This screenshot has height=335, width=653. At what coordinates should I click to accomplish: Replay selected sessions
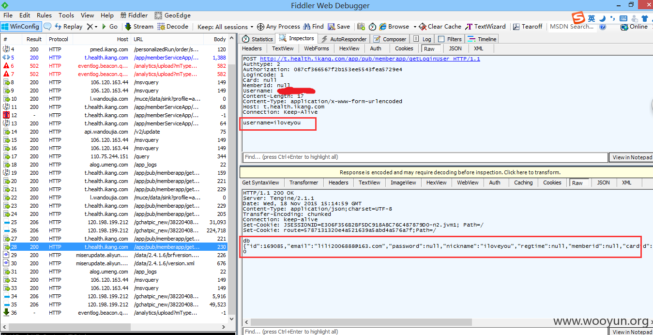coord(69,27)
